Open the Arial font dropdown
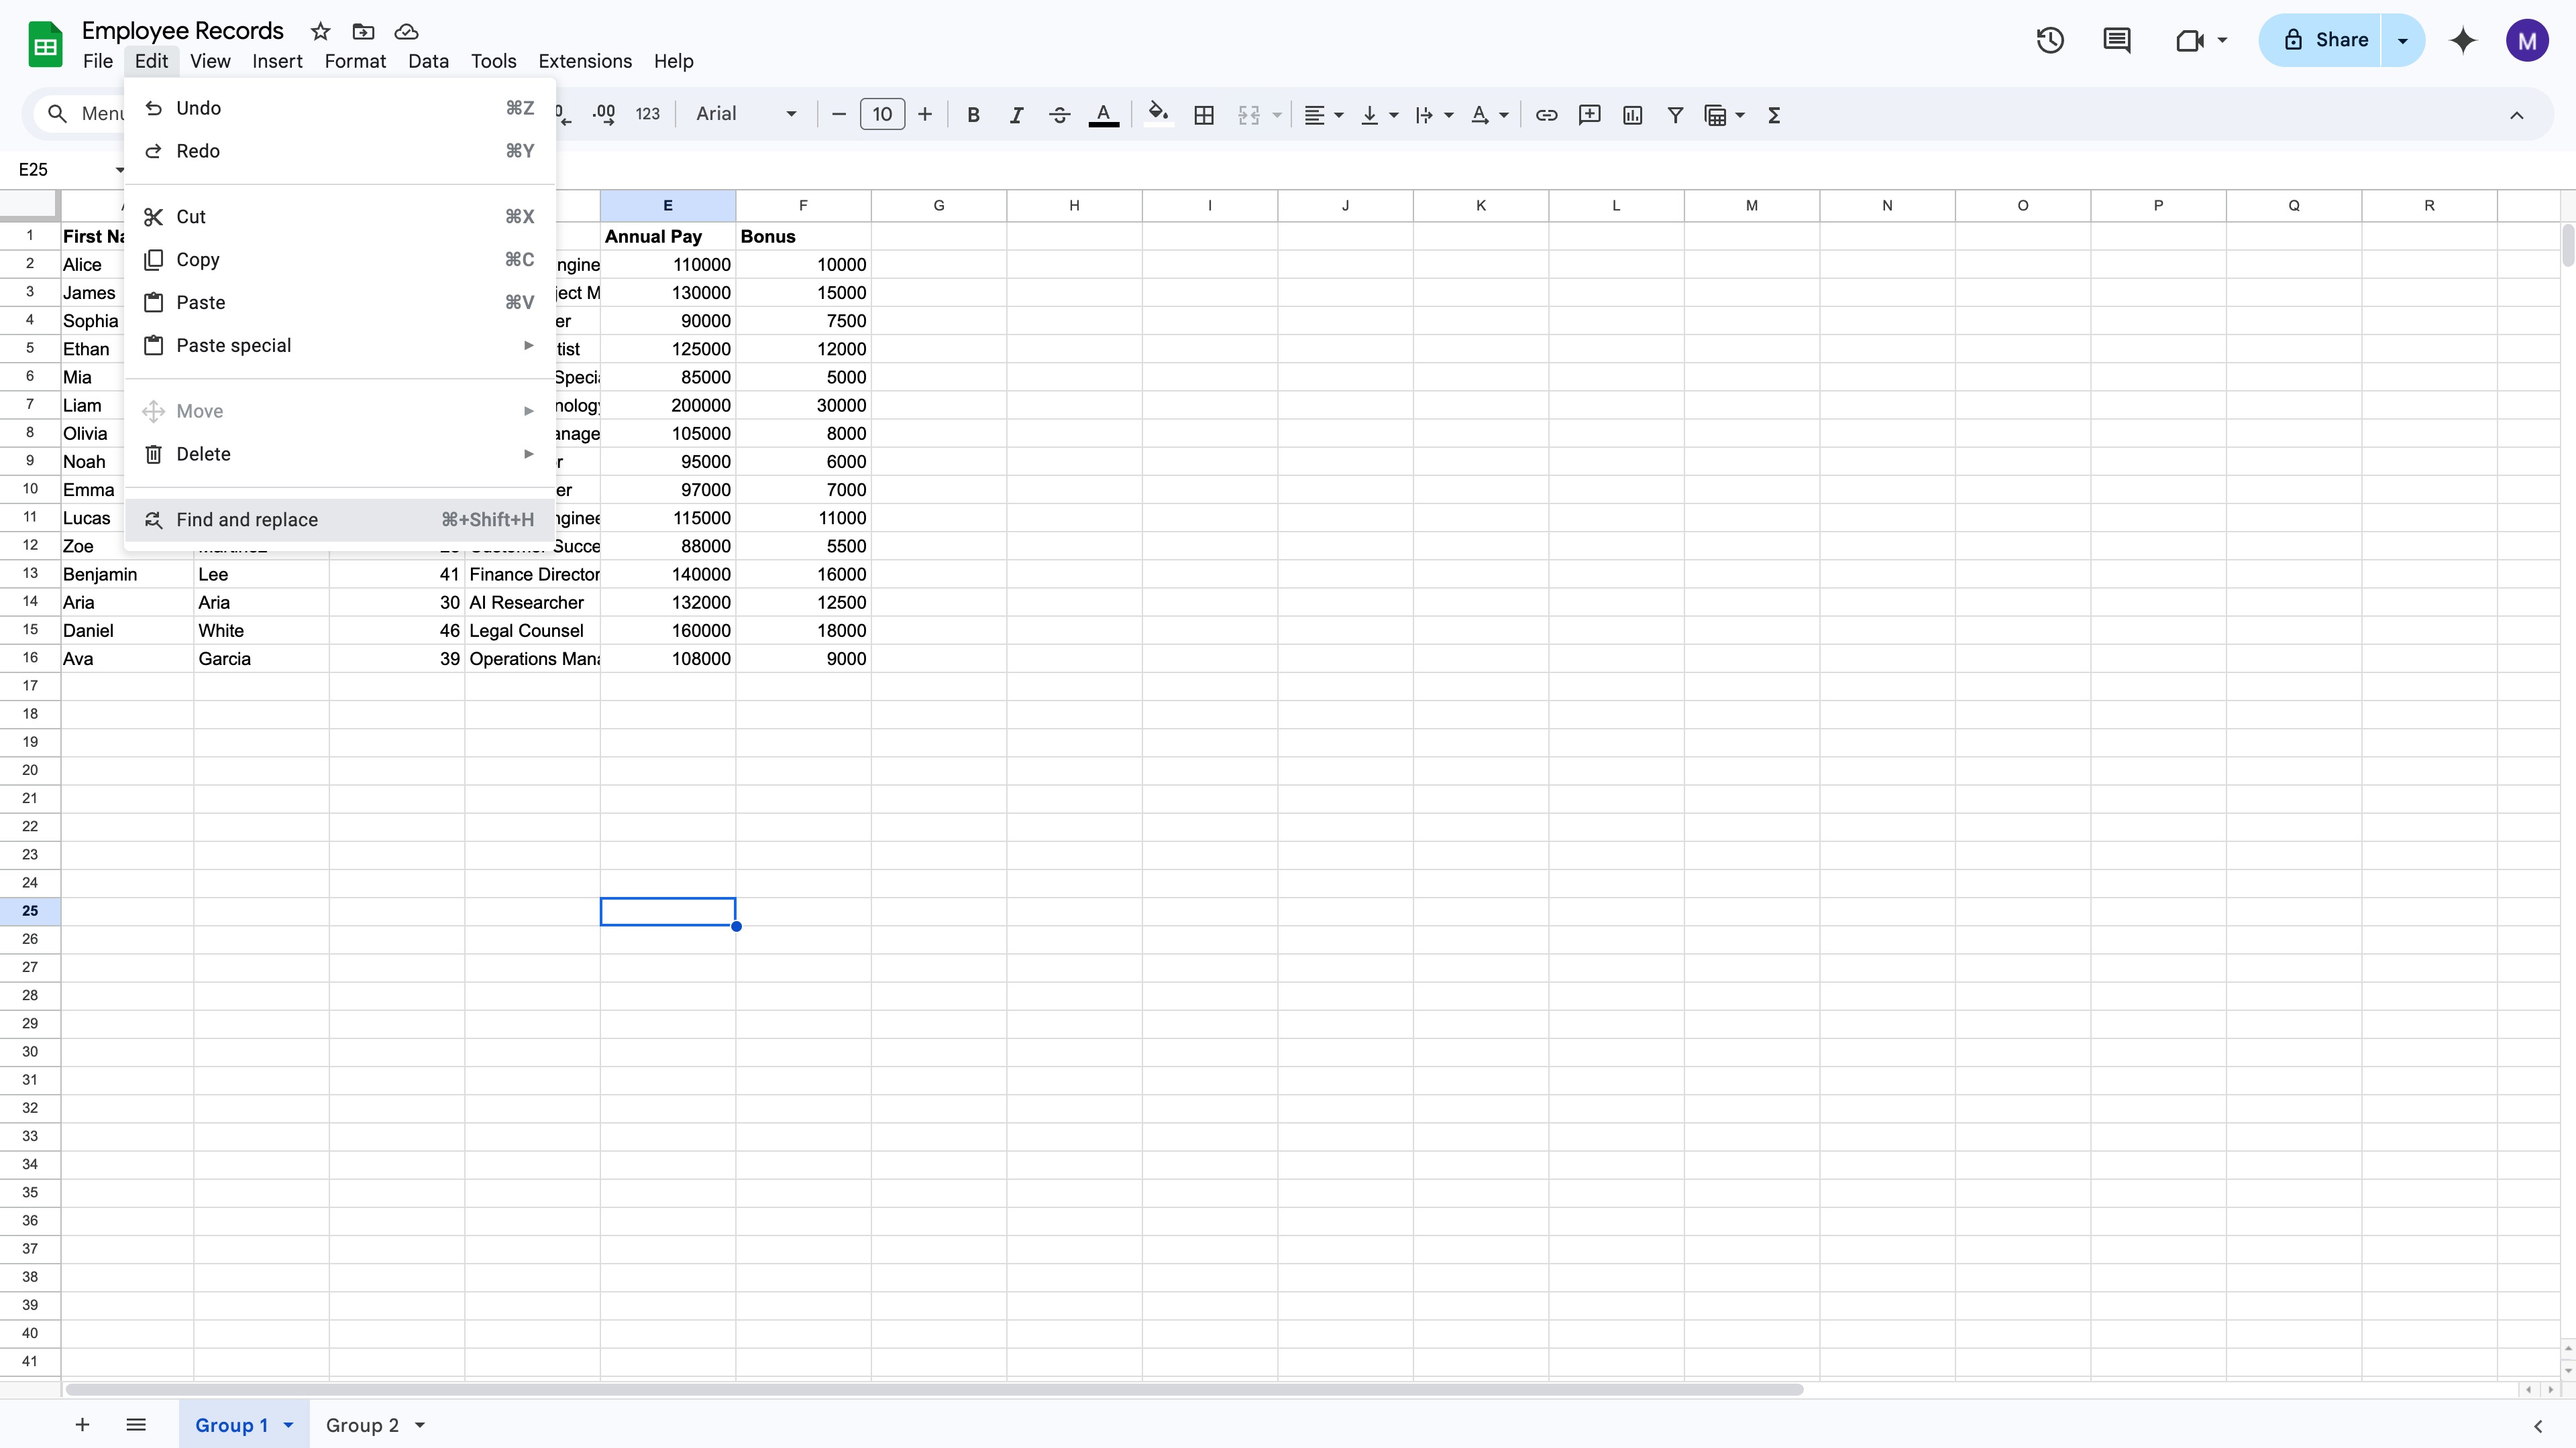Image resolution: width=2576 pixels, height=1448 pixels. pyautogui.click(x=746, y=114)
